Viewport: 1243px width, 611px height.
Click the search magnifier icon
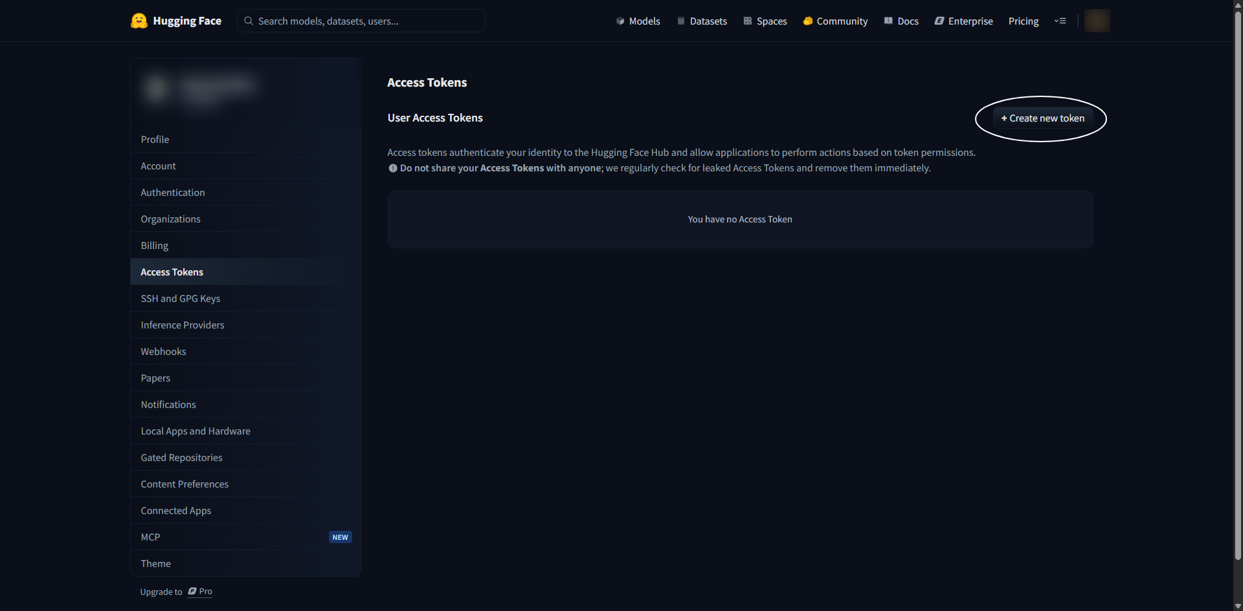249,21
